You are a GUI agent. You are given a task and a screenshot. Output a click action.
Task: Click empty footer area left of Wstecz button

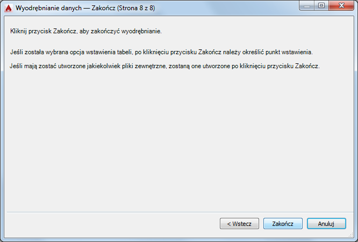click(x=108, y=223)
